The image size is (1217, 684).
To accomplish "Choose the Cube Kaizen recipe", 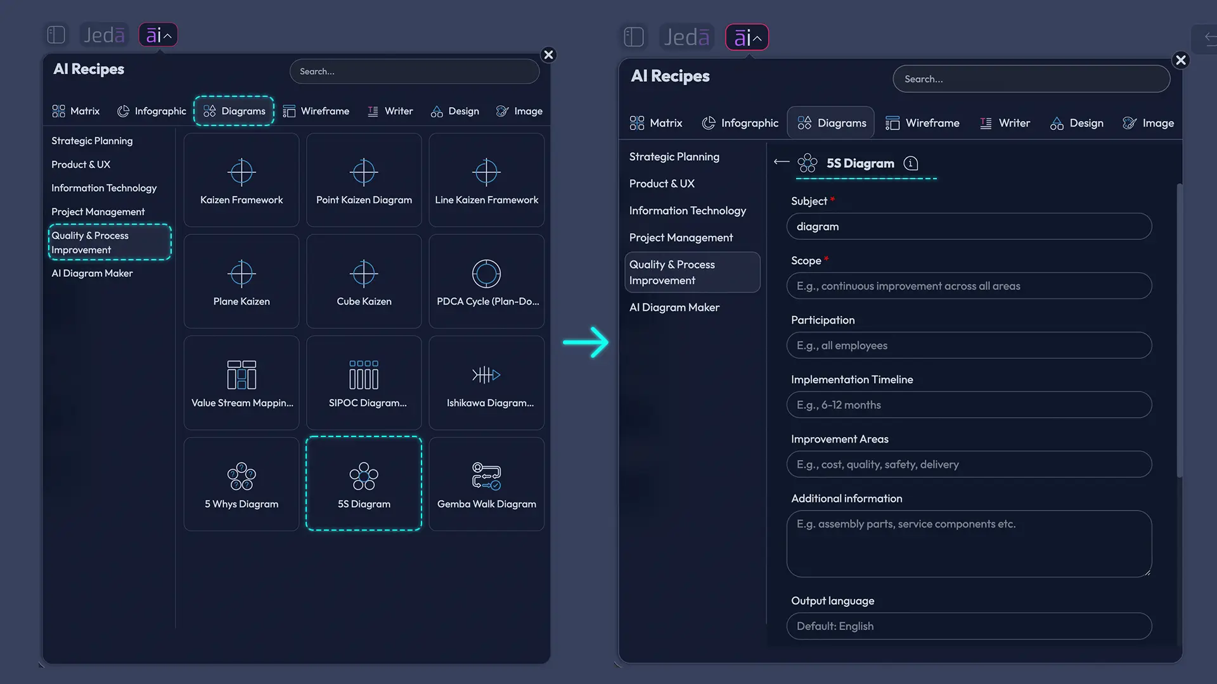I will [364, 281].
